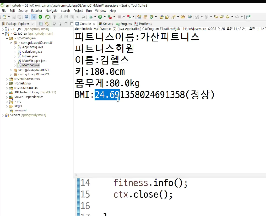Switch to the Progress tab
266x216 pixels.
coord(124,24)
